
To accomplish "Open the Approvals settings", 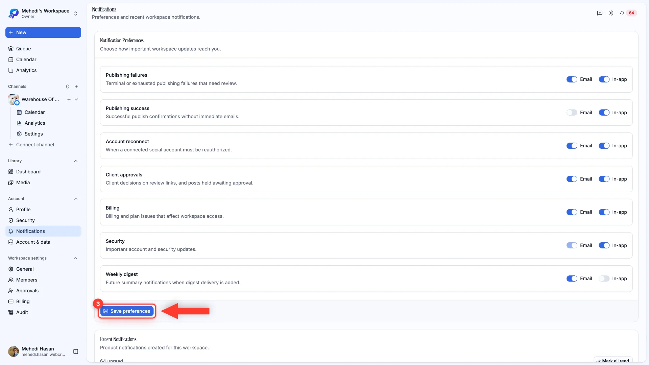I will 43,291.
